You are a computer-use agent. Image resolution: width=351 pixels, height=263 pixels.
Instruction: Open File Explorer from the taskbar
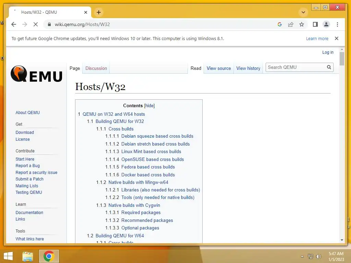[28, 256]
